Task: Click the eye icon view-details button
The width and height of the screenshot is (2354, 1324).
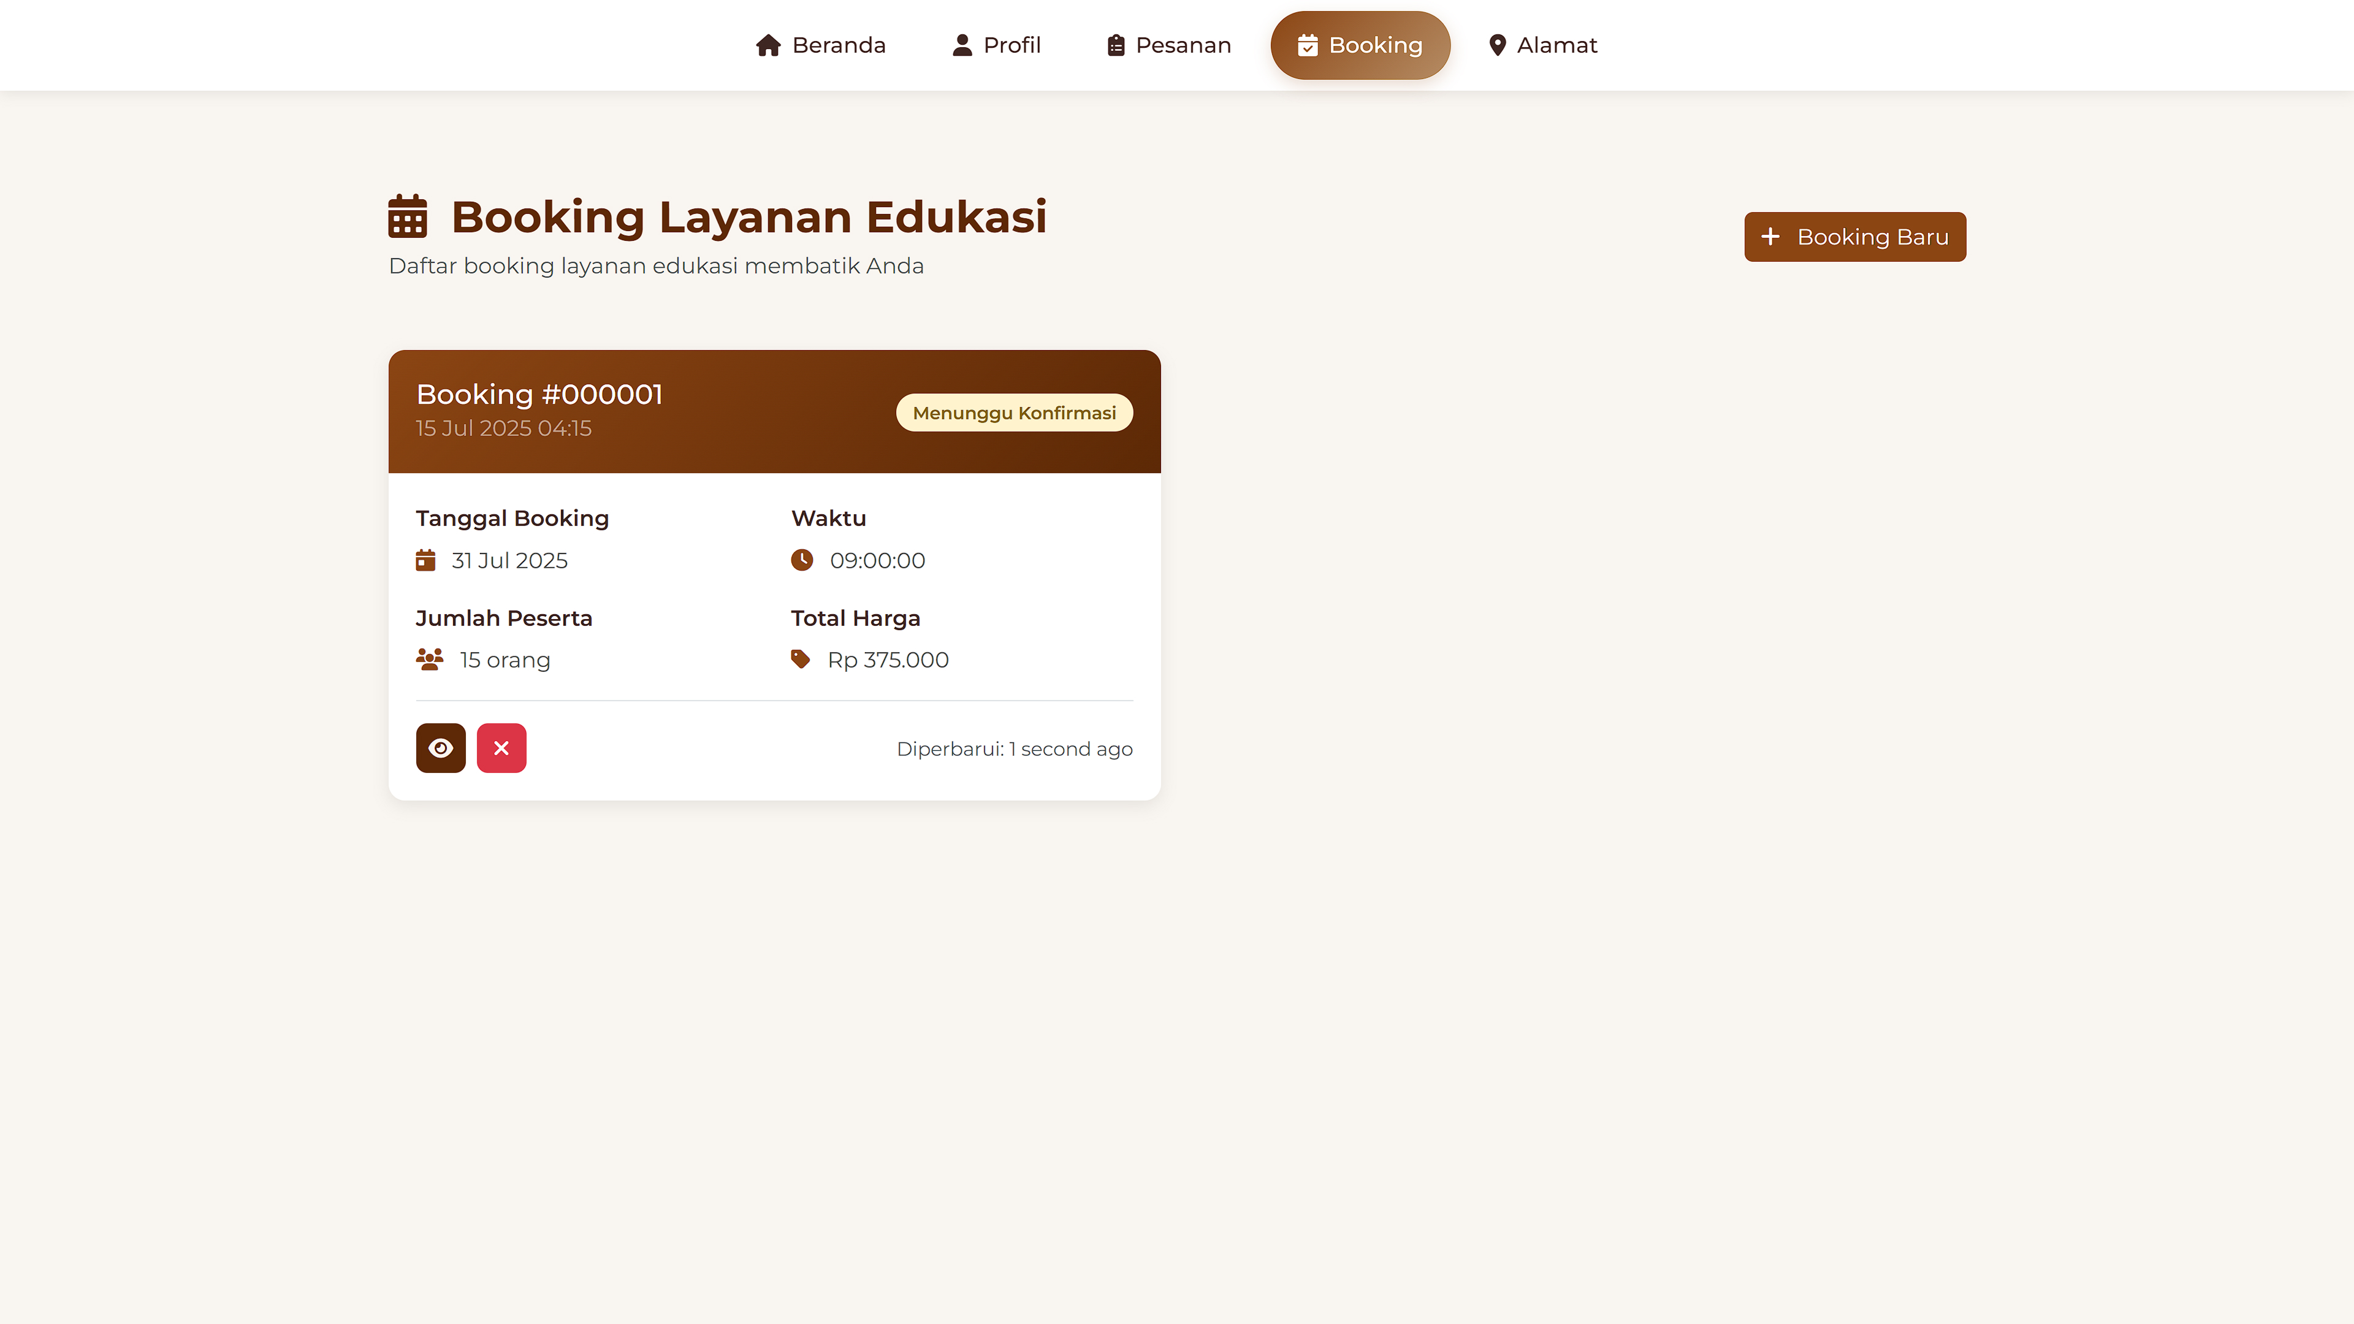Action: pos(441,748)
